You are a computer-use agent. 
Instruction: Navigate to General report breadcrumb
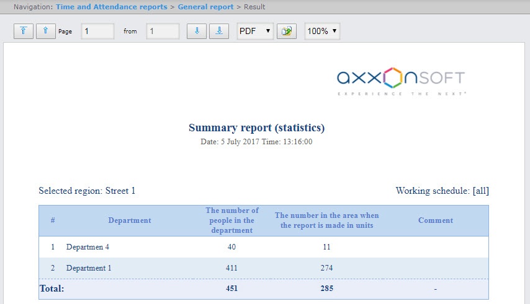click(x=205, y=7)
